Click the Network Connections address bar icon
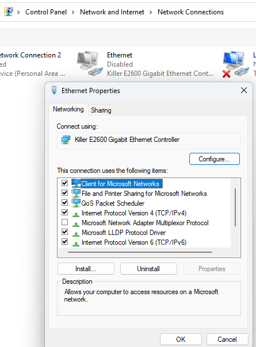The width and height of the screenshot is (256, 347). [9, 11]
